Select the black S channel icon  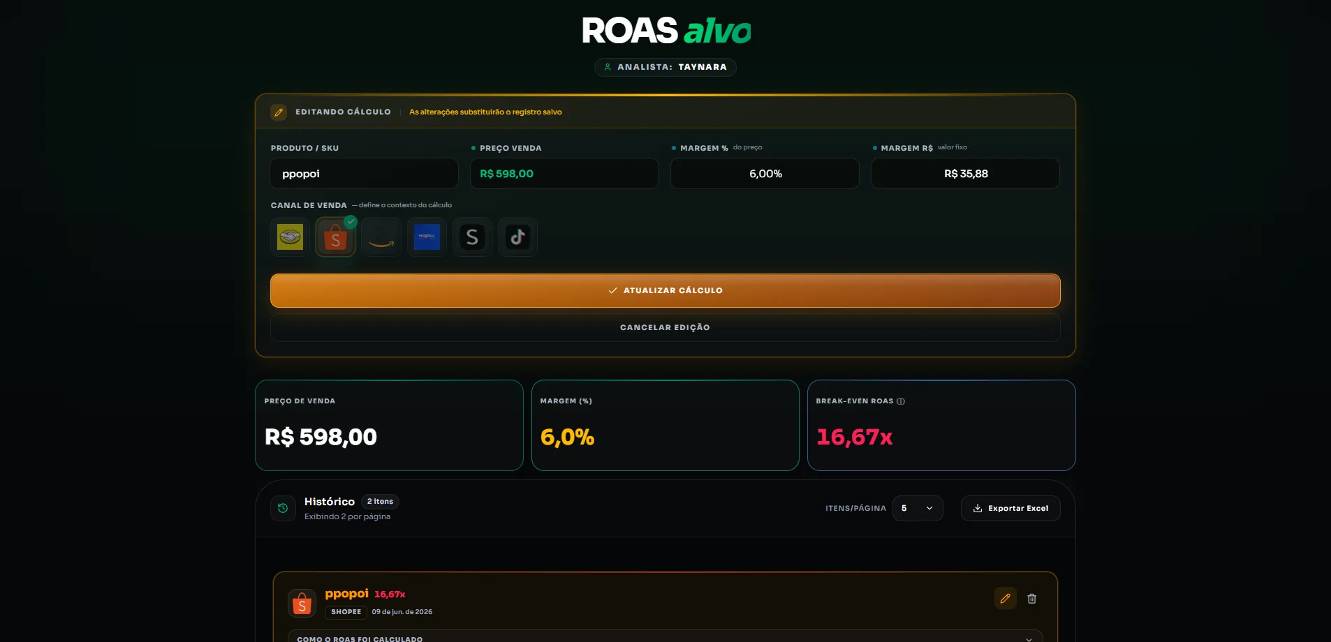coord(472,237)
